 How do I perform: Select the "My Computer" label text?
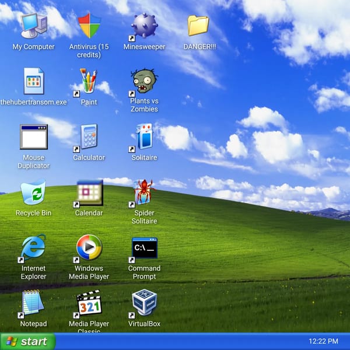(33, 47)
